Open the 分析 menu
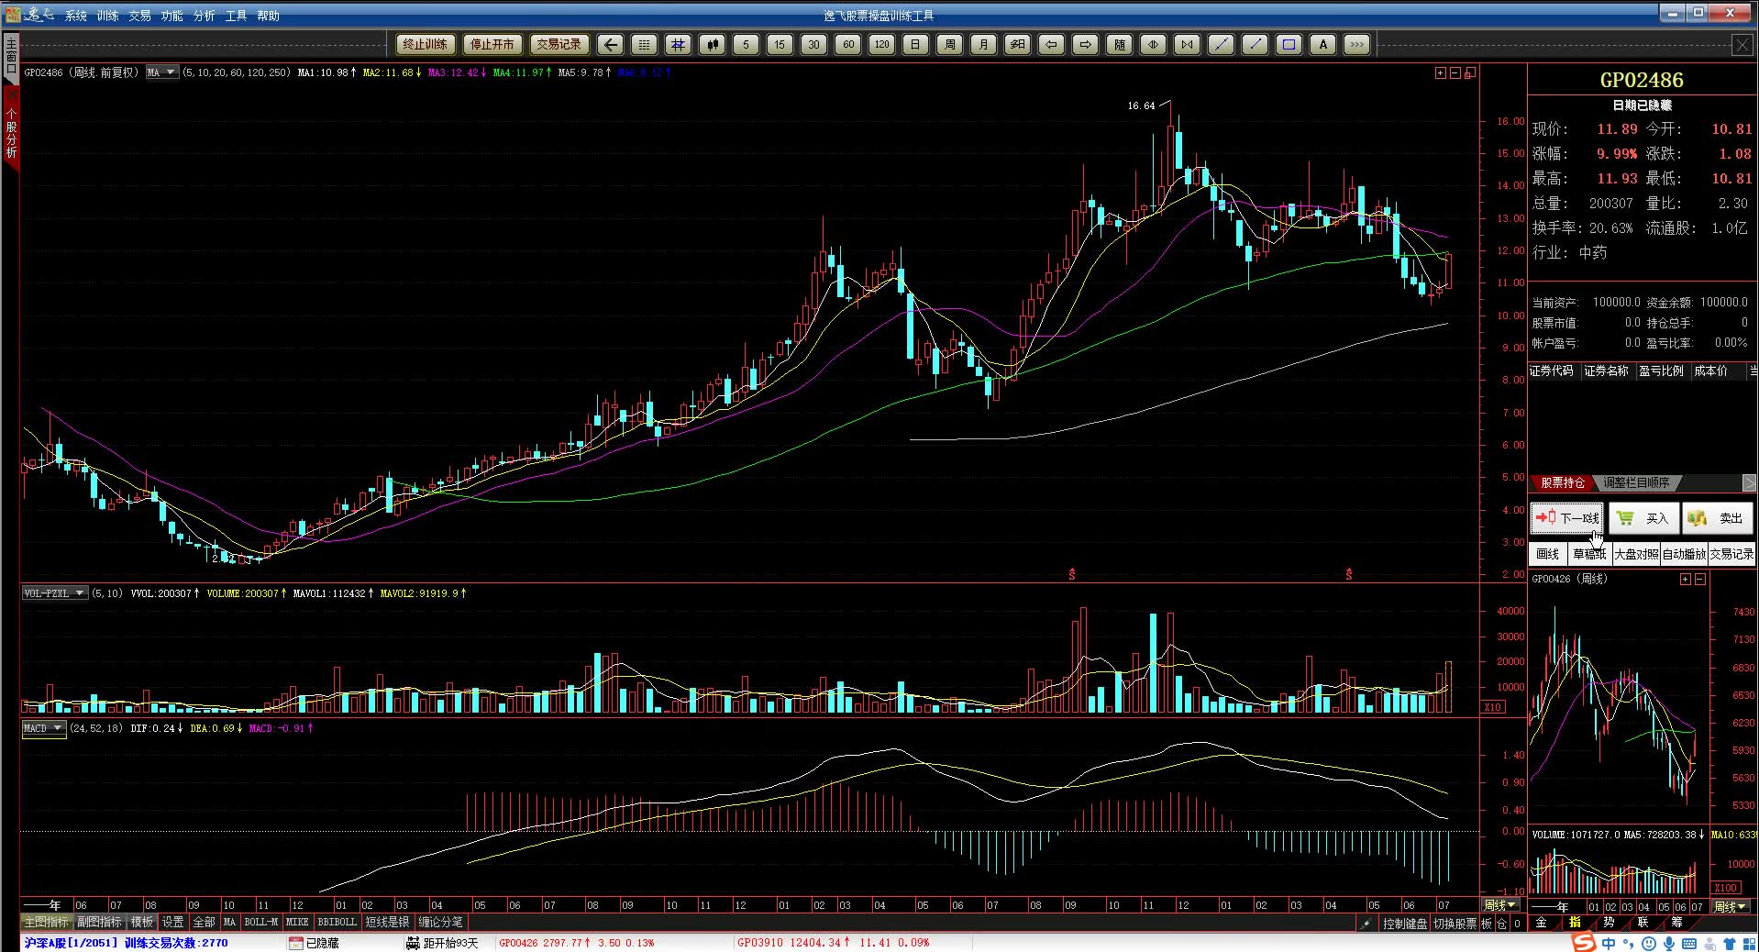 [x=205, y=16]
